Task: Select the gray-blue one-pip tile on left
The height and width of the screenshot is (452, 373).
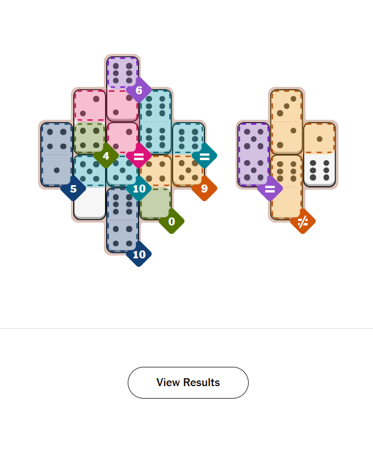Action: (x=57, y=170)
